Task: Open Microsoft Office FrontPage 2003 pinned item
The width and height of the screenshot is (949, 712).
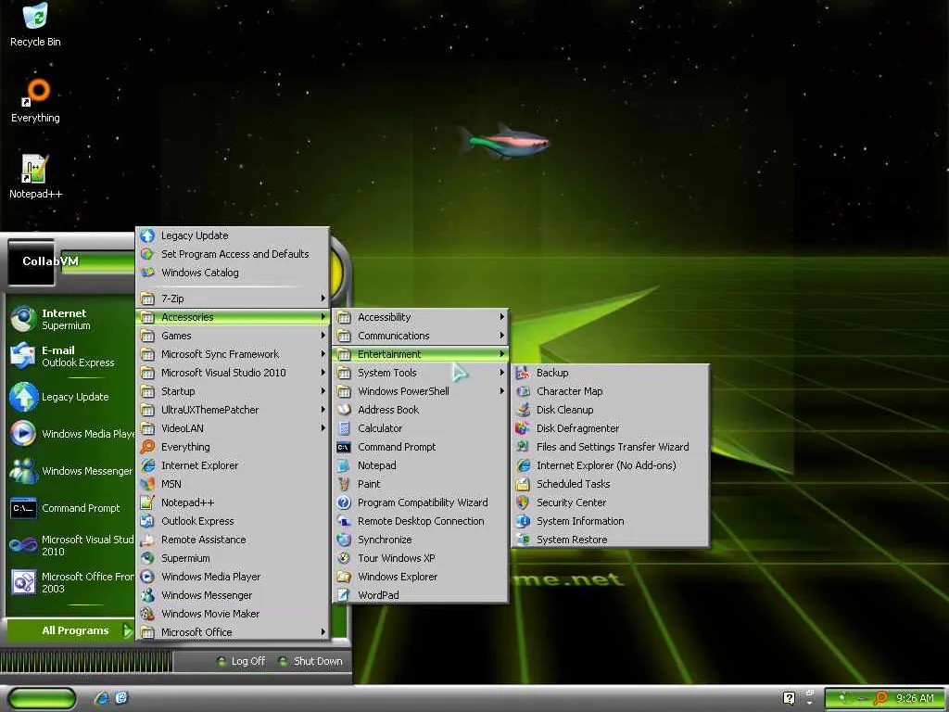Action: [x=70, y=582]
